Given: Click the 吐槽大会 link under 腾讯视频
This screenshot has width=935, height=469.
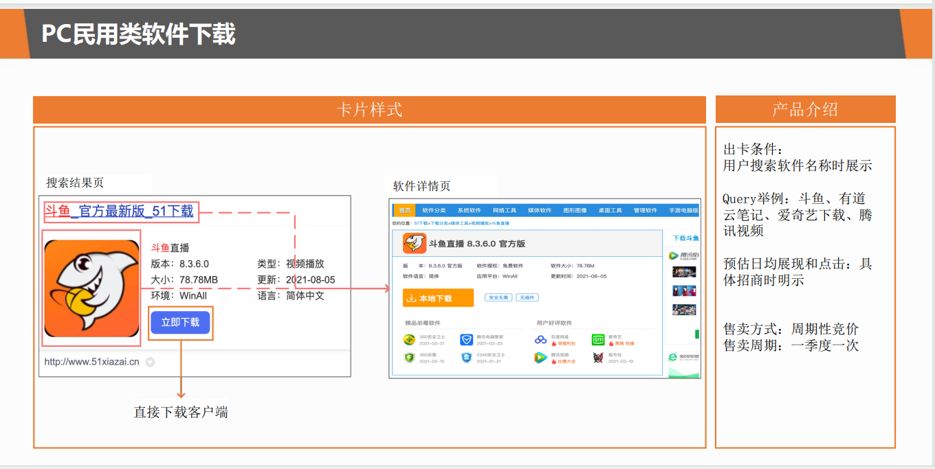Looking at the screenshot, I should pos(566,361).
